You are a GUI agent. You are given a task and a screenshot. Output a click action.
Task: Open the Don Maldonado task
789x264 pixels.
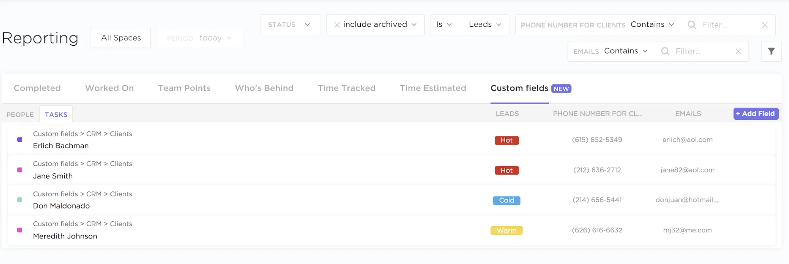(61, 206)
